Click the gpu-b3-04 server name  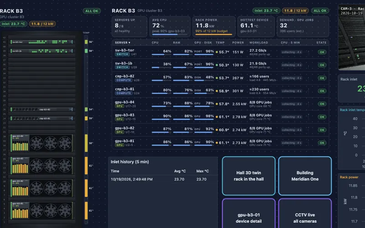coord(125,102)
